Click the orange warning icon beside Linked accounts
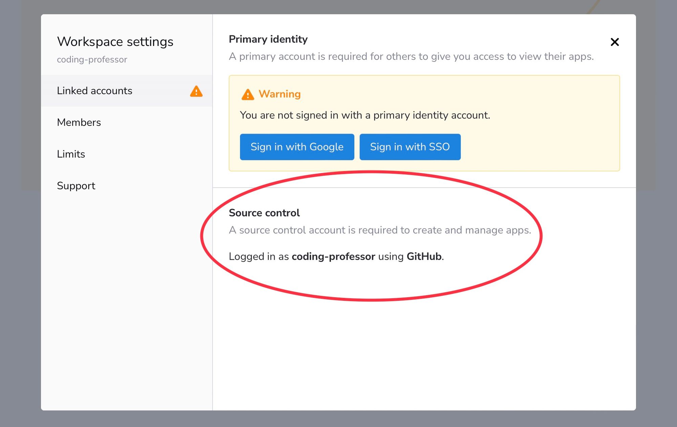Image resolution: width=677 pixels, height=427 pixels. (x=196, y=91)
